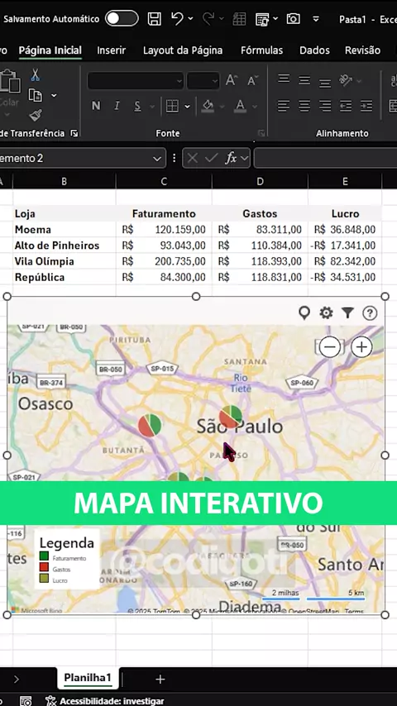Screen dimensions: 397x706
Task: Open the borders dropdown arrow
Action: point(188,107)
